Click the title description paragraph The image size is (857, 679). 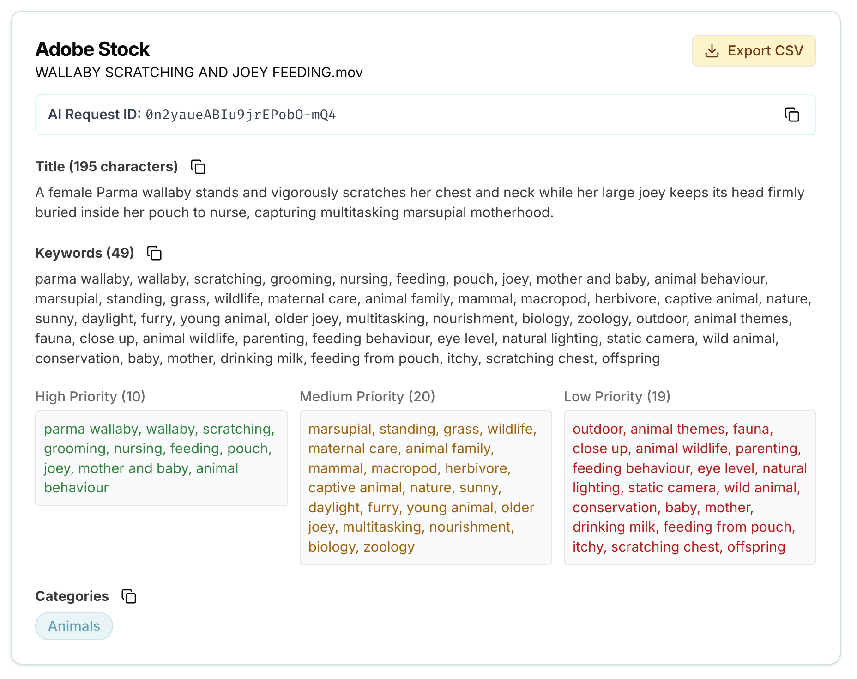pyautogui.click(x=420, y=202)
